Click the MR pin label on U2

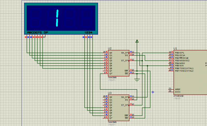(x=126, y=71)
